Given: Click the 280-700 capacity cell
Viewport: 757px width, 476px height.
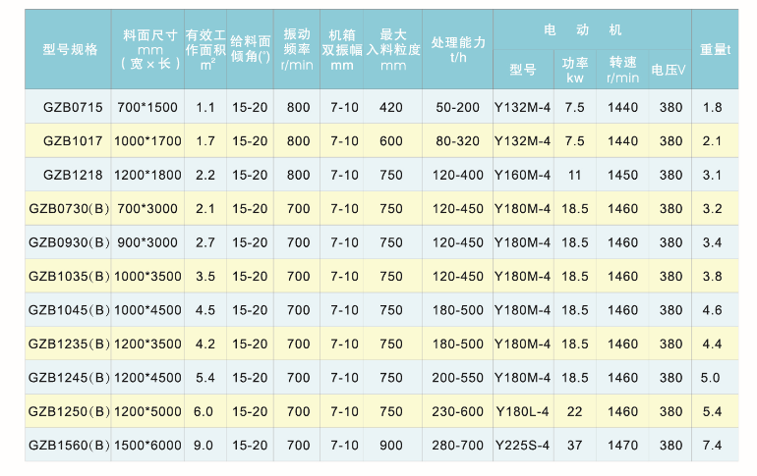Looking at the screenshot, I should [457, 446].
